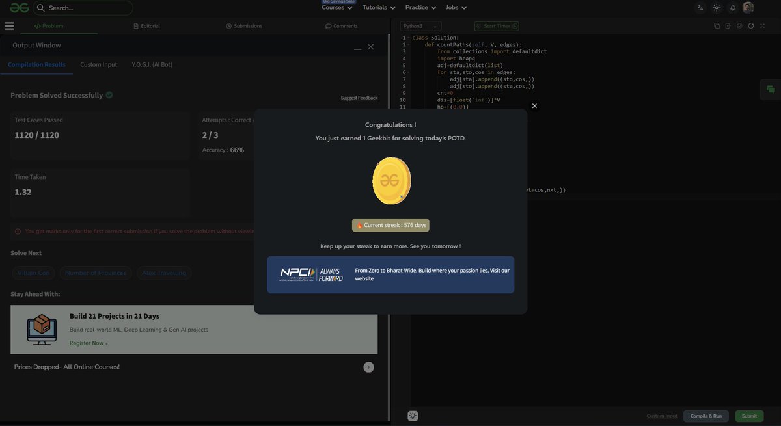Expand the Tutorials menu

pyautogui.click(x=379, y=8)
